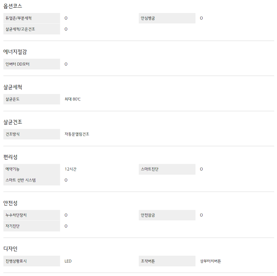The width and height of the screenshot is (277, 276).
Task: Click the 스마트 선반 시스템 label
Action: [21, 180]
